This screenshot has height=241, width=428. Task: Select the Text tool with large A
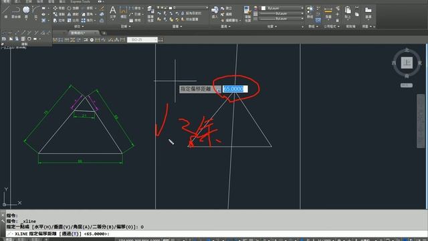[x=113, y=12]
